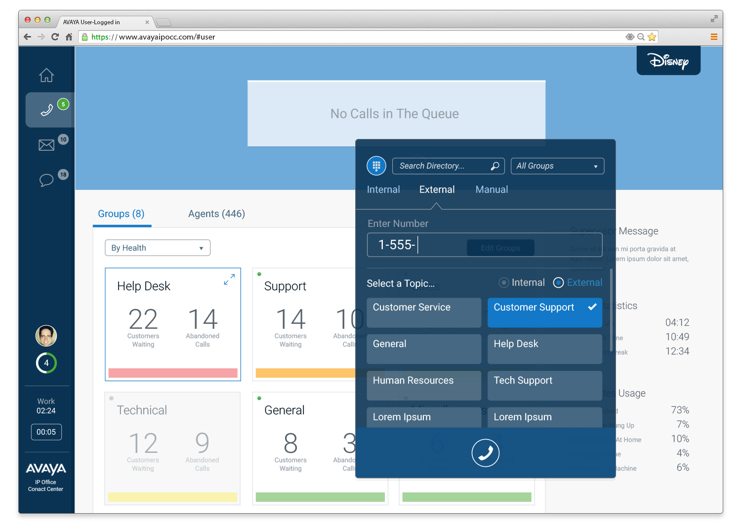Open the All Groups dropdown
Screen dimensions: 741x529
(x=558, y=166)
